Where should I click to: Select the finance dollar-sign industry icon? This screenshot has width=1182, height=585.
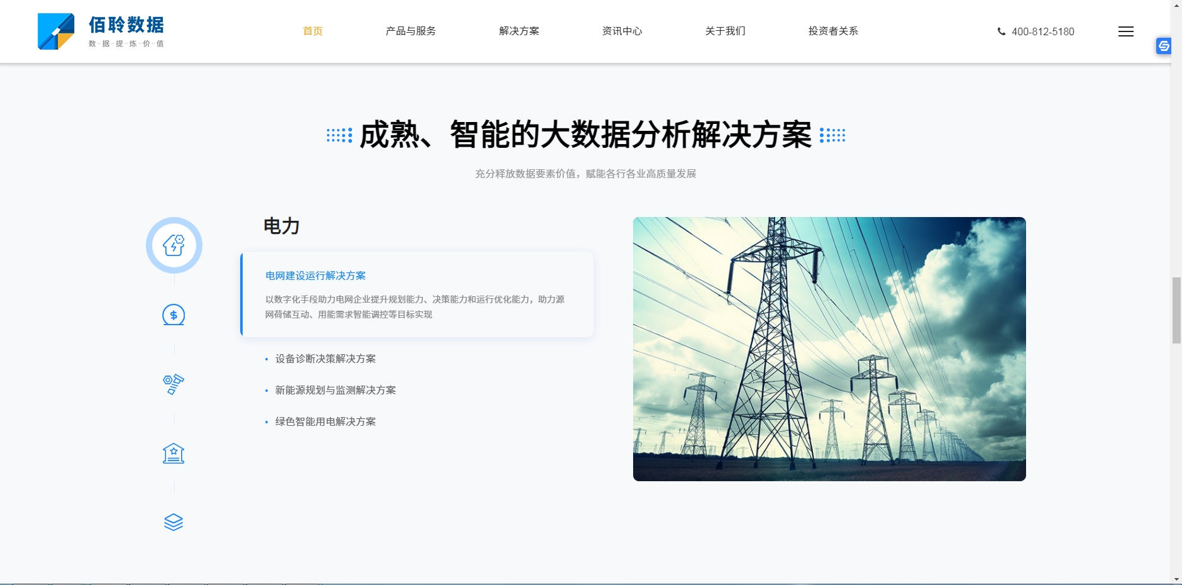(174, 315)
